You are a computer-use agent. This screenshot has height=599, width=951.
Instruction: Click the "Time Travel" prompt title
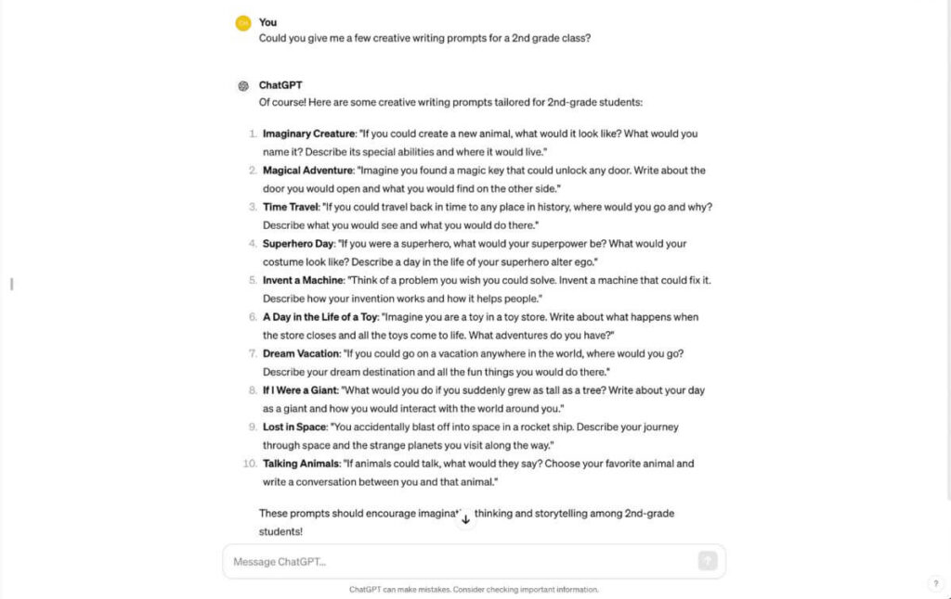290,207
